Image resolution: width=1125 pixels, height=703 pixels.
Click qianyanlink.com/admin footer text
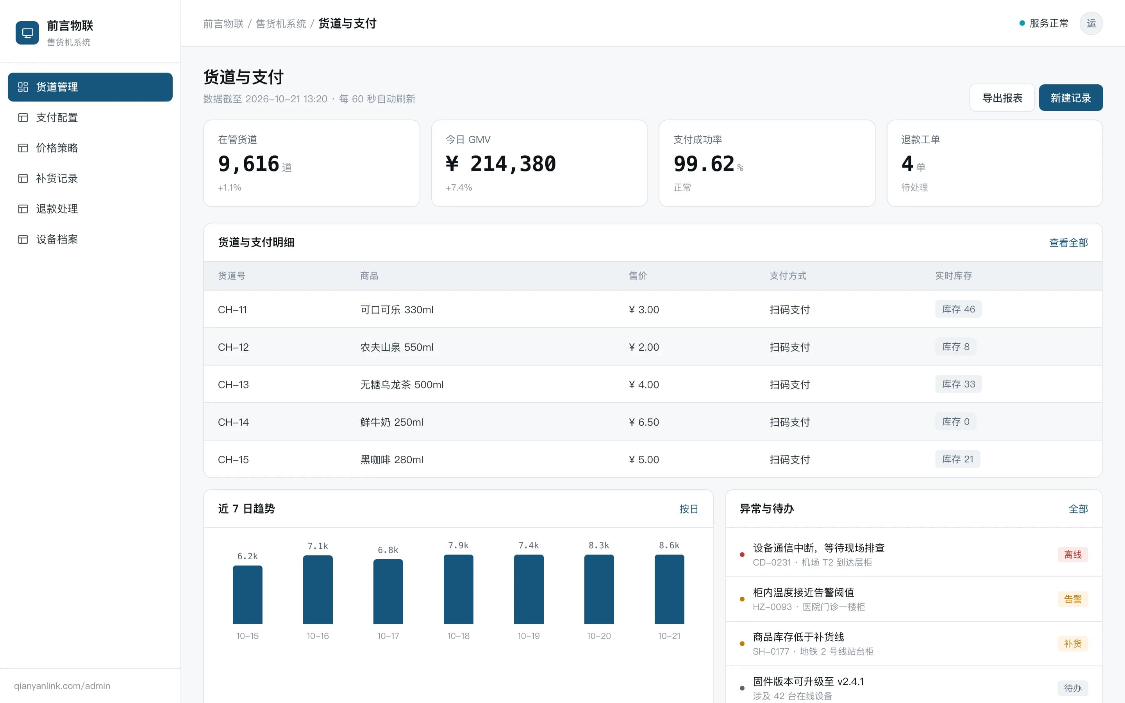tap(62, 686)
